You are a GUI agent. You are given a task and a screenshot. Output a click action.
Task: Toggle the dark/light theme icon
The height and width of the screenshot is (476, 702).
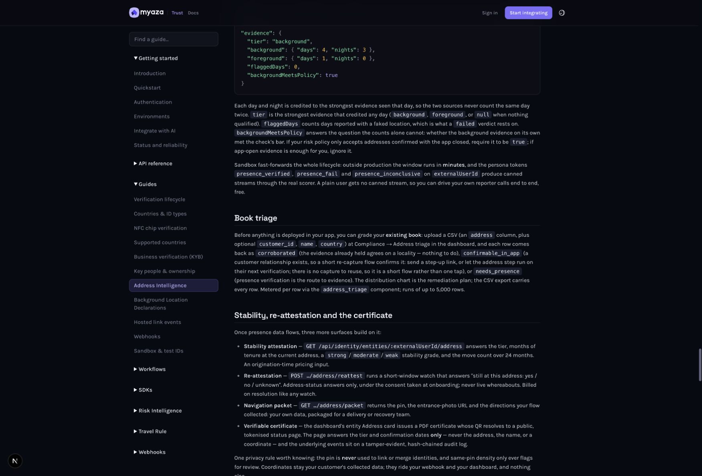(562, 13)
